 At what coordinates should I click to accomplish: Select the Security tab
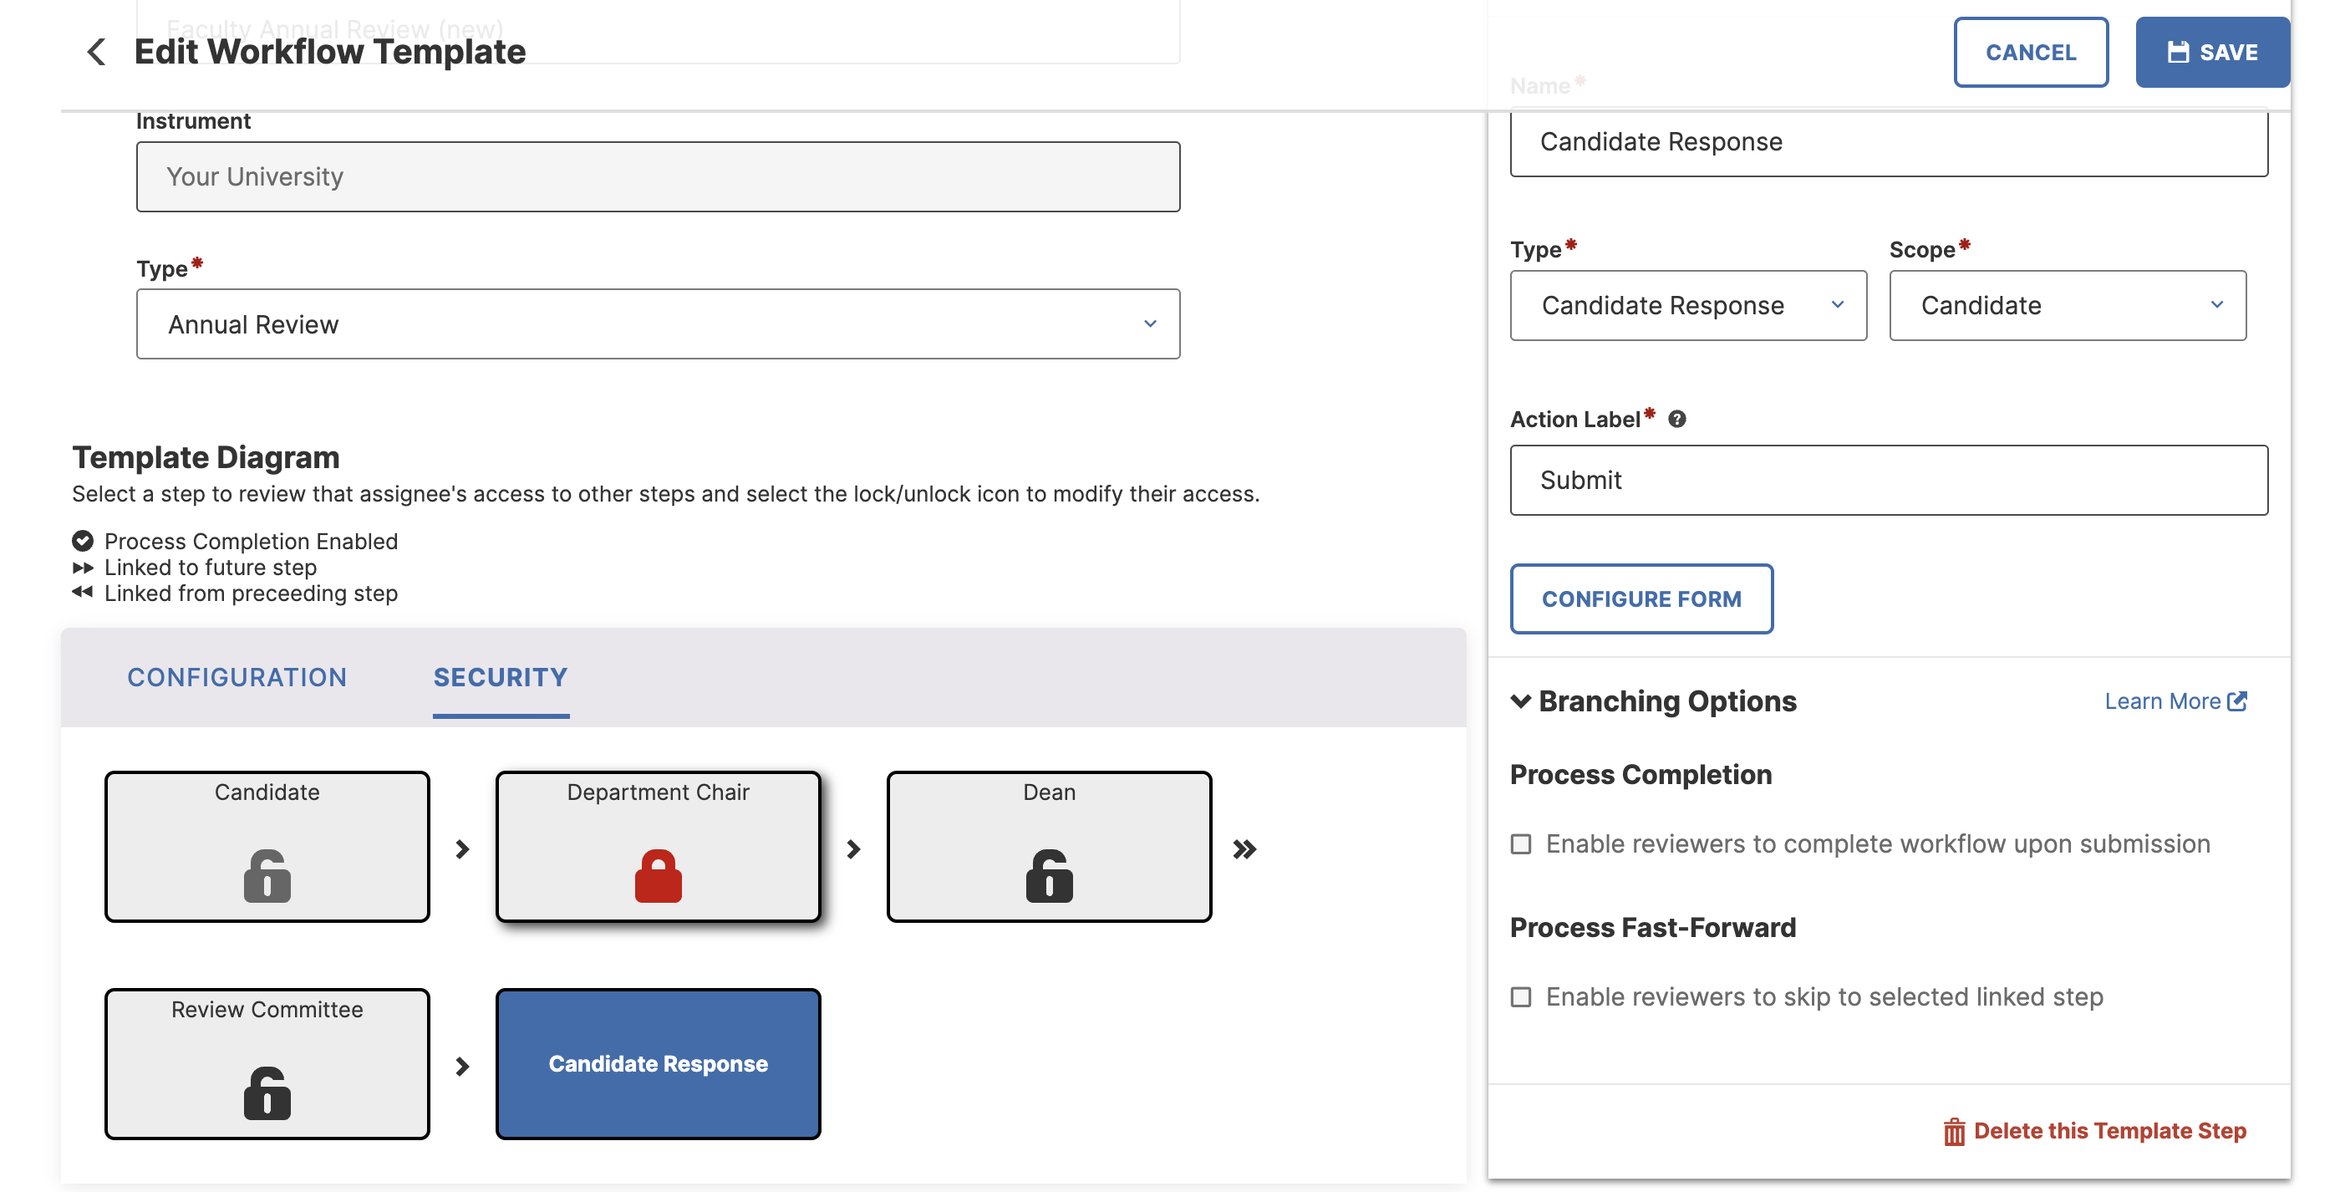[501, 678]
